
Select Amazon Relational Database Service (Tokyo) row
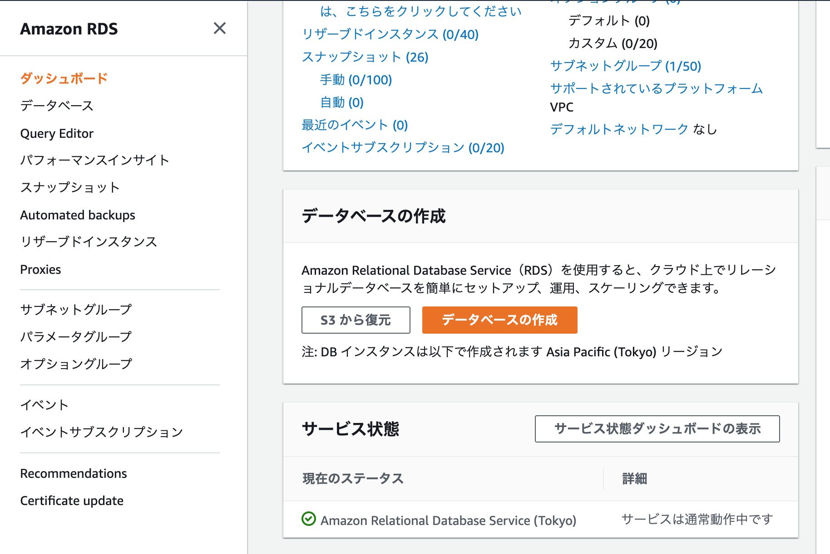pos(540,520)
